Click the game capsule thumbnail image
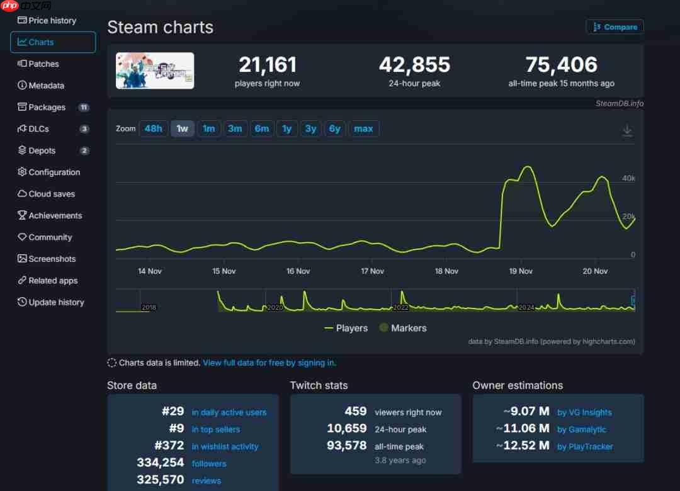Image resolution: width=680 pixels, height=491 pixels. click(x=155, y=71)
